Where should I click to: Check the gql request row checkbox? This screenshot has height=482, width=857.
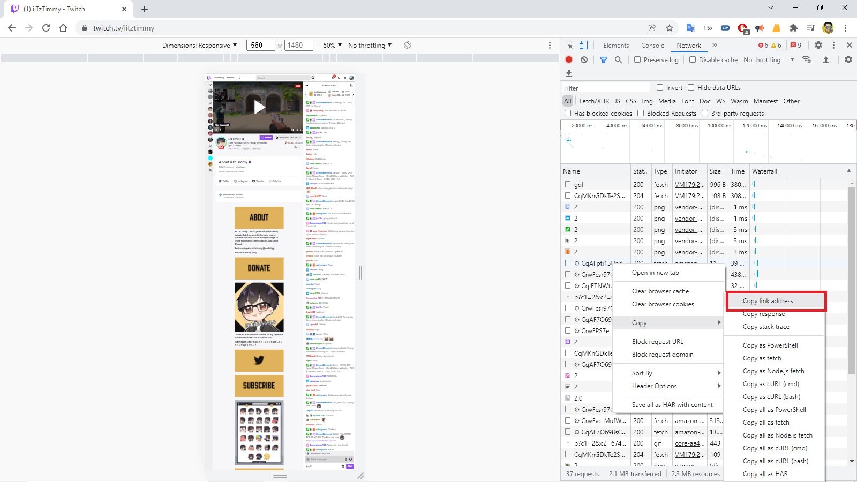(x=568, y=184)
